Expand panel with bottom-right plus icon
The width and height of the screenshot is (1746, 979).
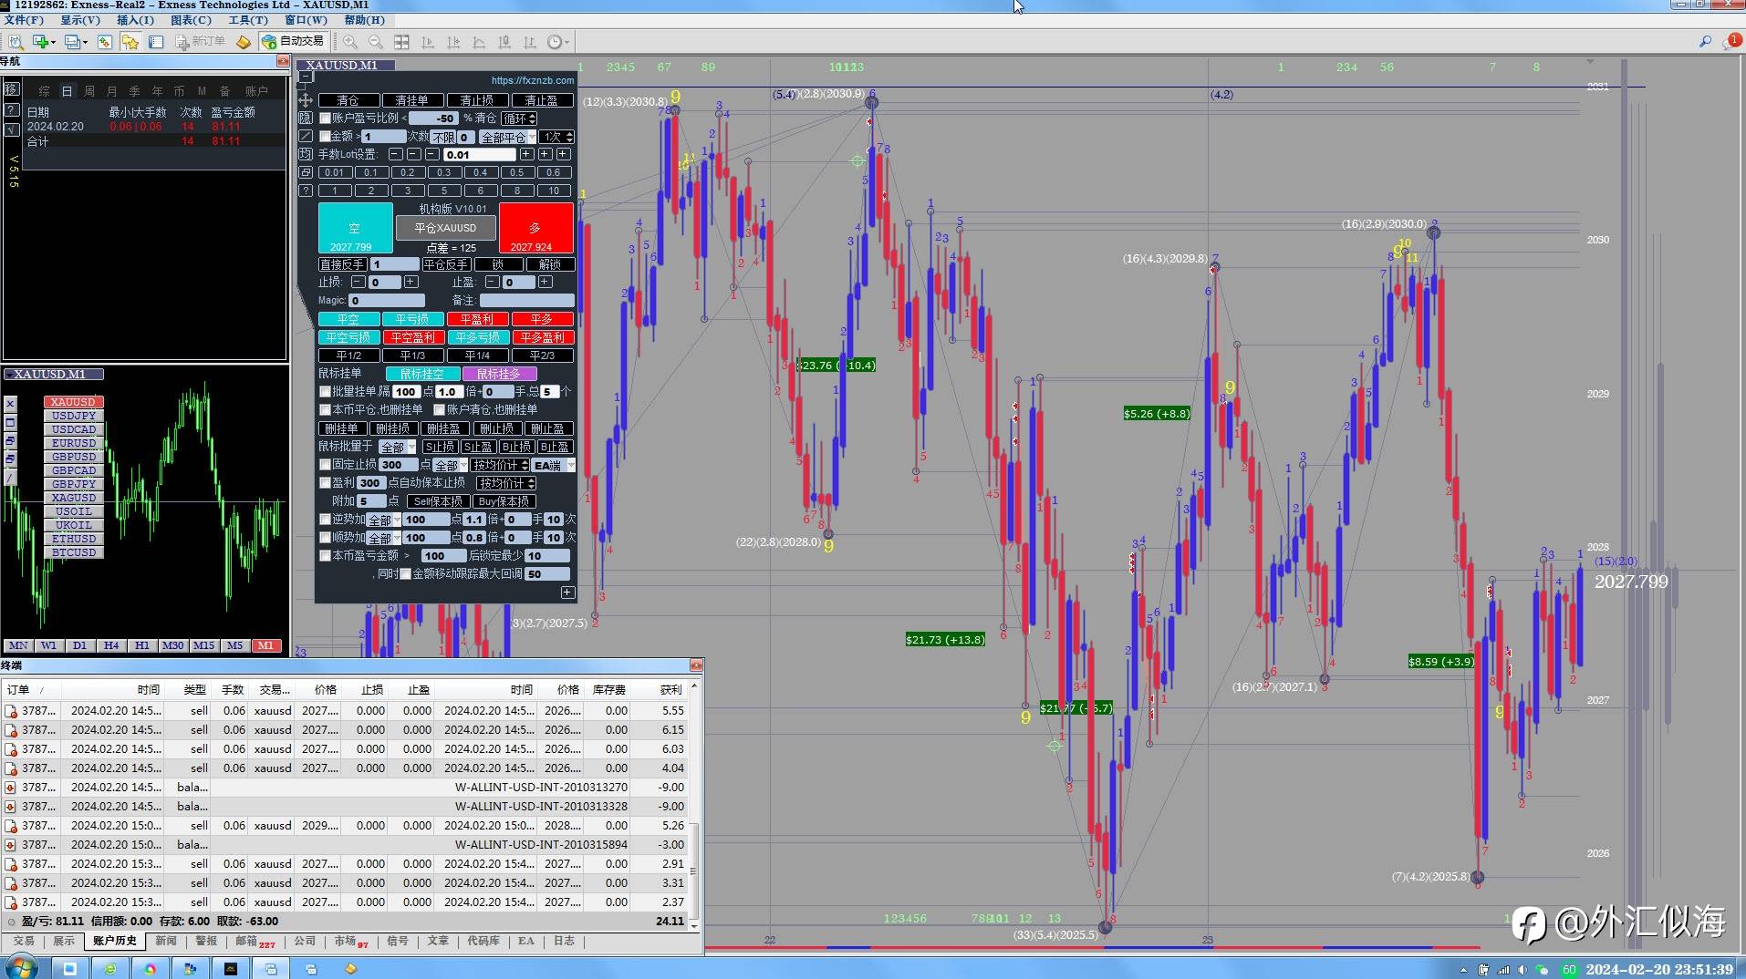coord(567,593)
